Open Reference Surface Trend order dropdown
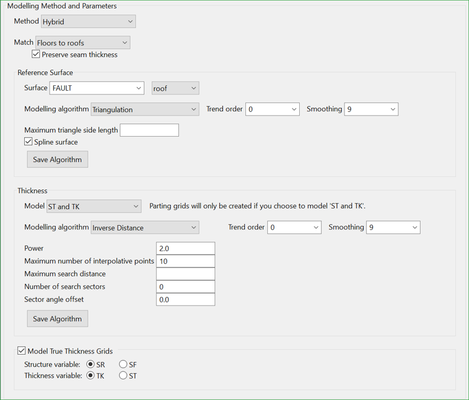Viewport: 469px width, 400px height. [x=272, y=110]
